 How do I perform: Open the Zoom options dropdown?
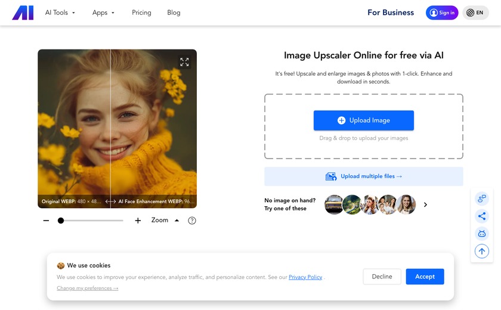click(165, 221)
